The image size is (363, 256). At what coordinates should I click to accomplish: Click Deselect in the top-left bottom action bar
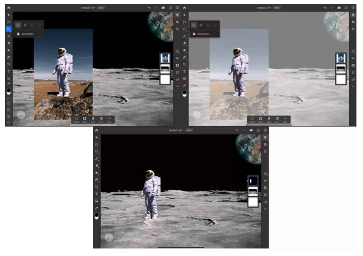(77, 119)
